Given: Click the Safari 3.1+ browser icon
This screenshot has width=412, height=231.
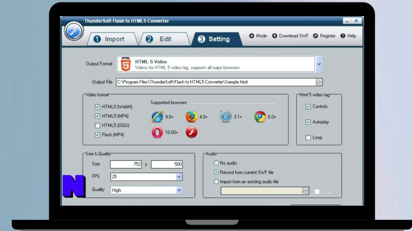Looking at the screenshot, I should point(226,117).
